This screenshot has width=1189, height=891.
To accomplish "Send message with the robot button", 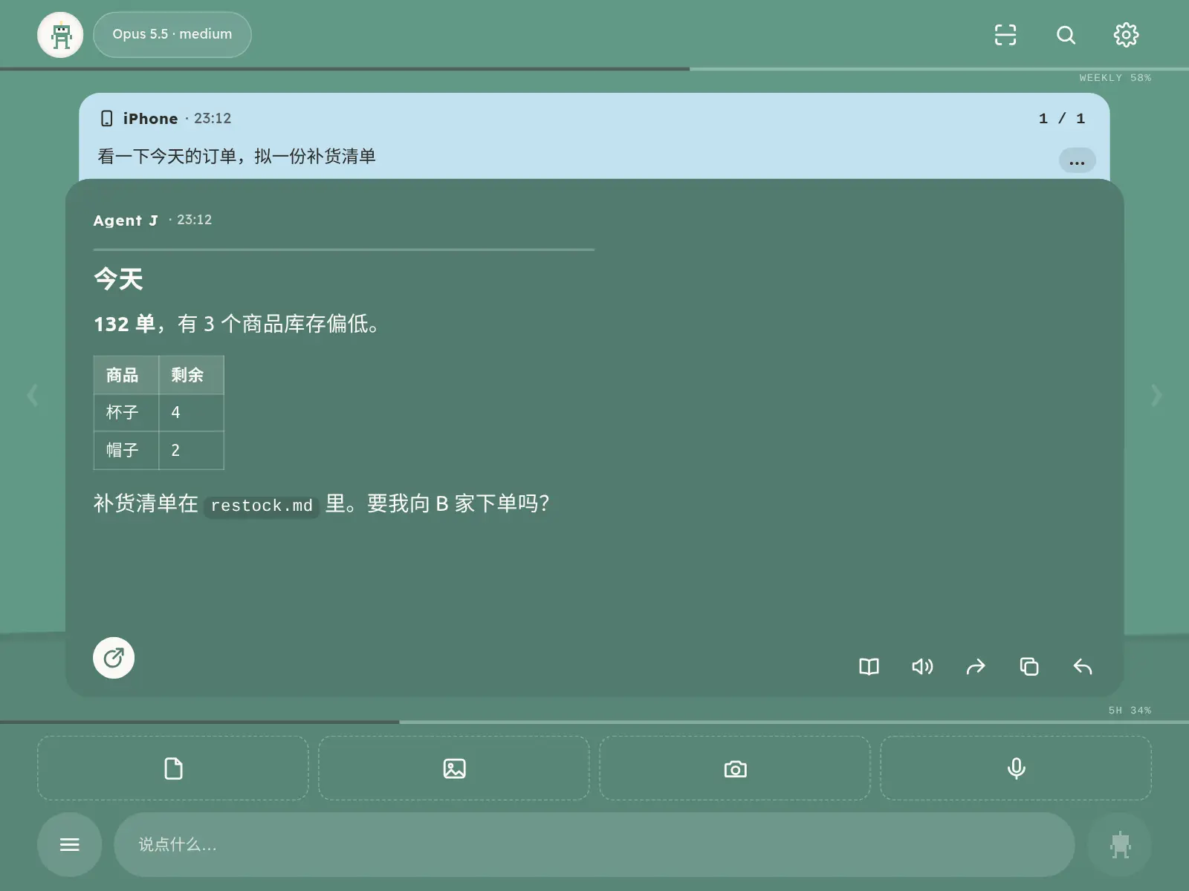I will click(1120, 844).
